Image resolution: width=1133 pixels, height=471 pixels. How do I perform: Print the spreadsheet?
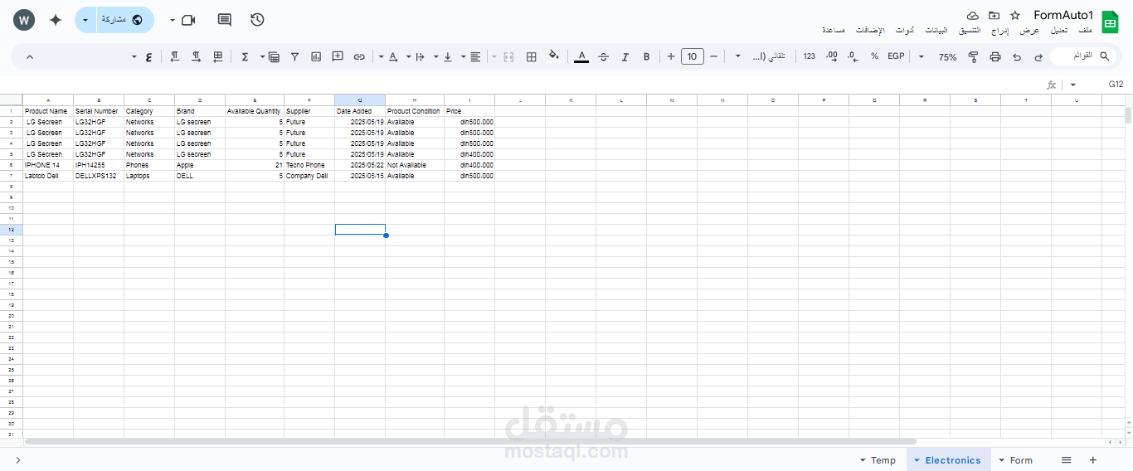[995, 56]
